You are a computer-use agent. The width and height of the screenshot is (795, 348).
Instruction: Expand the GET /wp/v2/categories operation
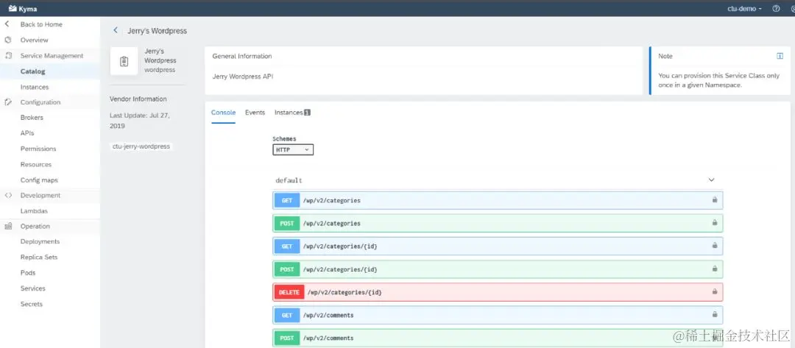coord(498,200)
